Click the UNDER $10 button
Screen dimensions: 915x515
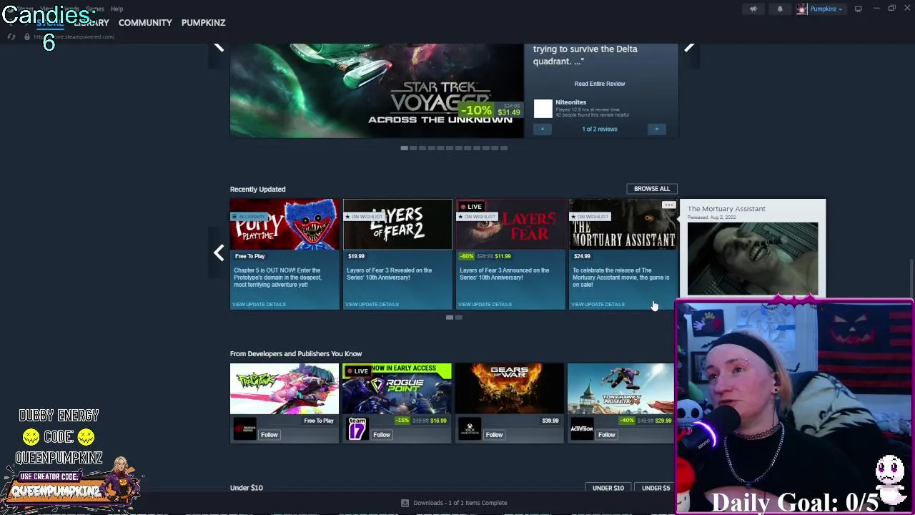(608, 488)
